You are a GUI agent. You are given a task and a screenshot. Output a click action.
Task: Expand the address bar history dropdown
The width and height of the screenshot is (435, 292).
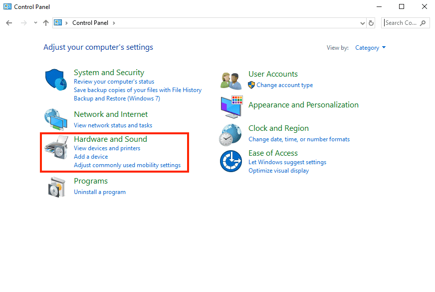[x=363, y=23]
